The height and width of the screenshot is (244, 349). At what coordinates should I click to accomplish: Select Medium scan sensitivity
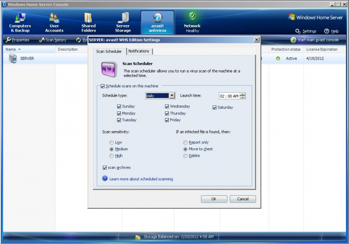112,149
